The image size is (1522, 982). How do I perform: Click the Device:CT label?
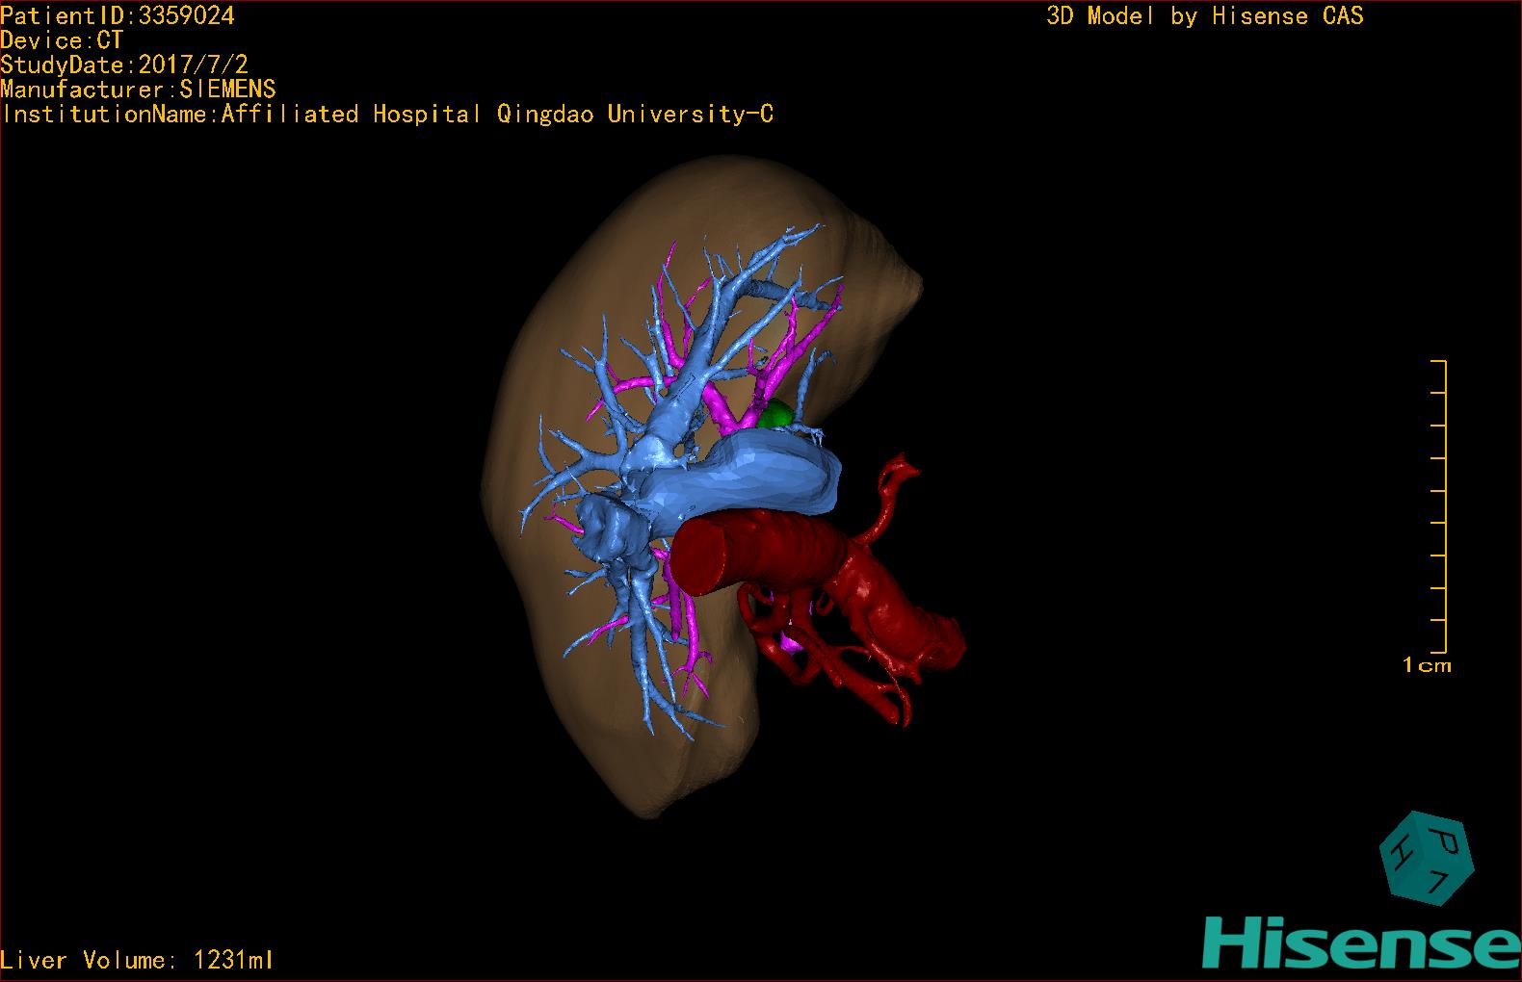pos(62,40)
